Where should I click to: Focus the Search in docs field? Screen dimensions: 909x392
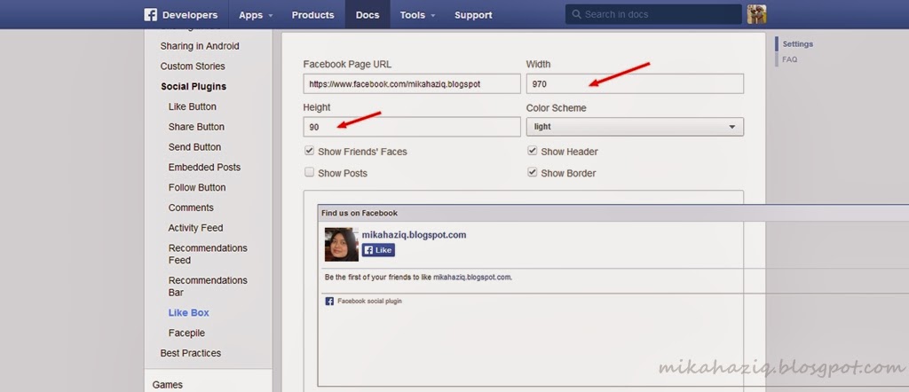coord(653,14)
